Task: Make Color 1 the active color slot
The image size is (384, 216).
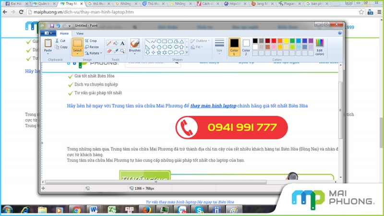Action: [x=234, y=47]
